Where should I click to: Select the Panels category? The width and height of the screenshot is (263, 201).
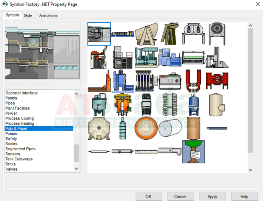(x=39, y=98)
